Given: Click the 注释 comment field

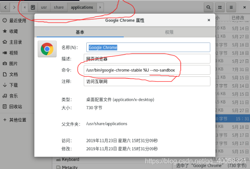Looking at the screenshot, I should coord(147,81).
